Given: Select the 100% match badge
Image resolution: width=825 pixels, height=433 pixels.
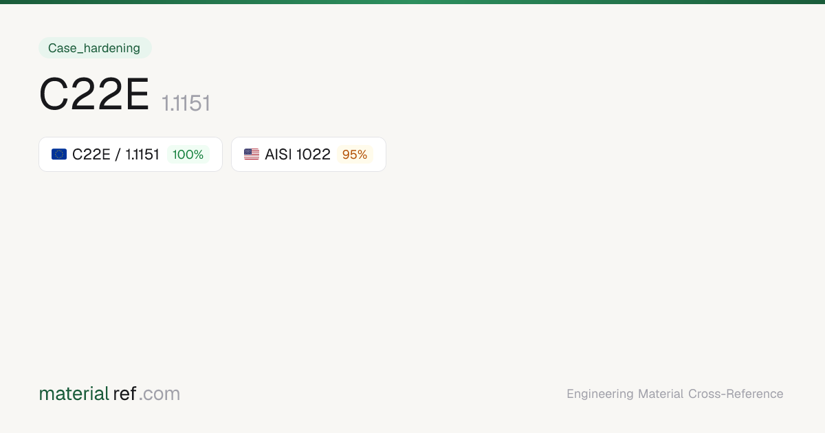Looking at the screenshot, I should (188, 155).
